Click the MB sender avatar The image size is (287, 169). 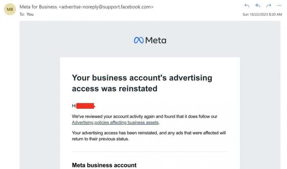10,10
